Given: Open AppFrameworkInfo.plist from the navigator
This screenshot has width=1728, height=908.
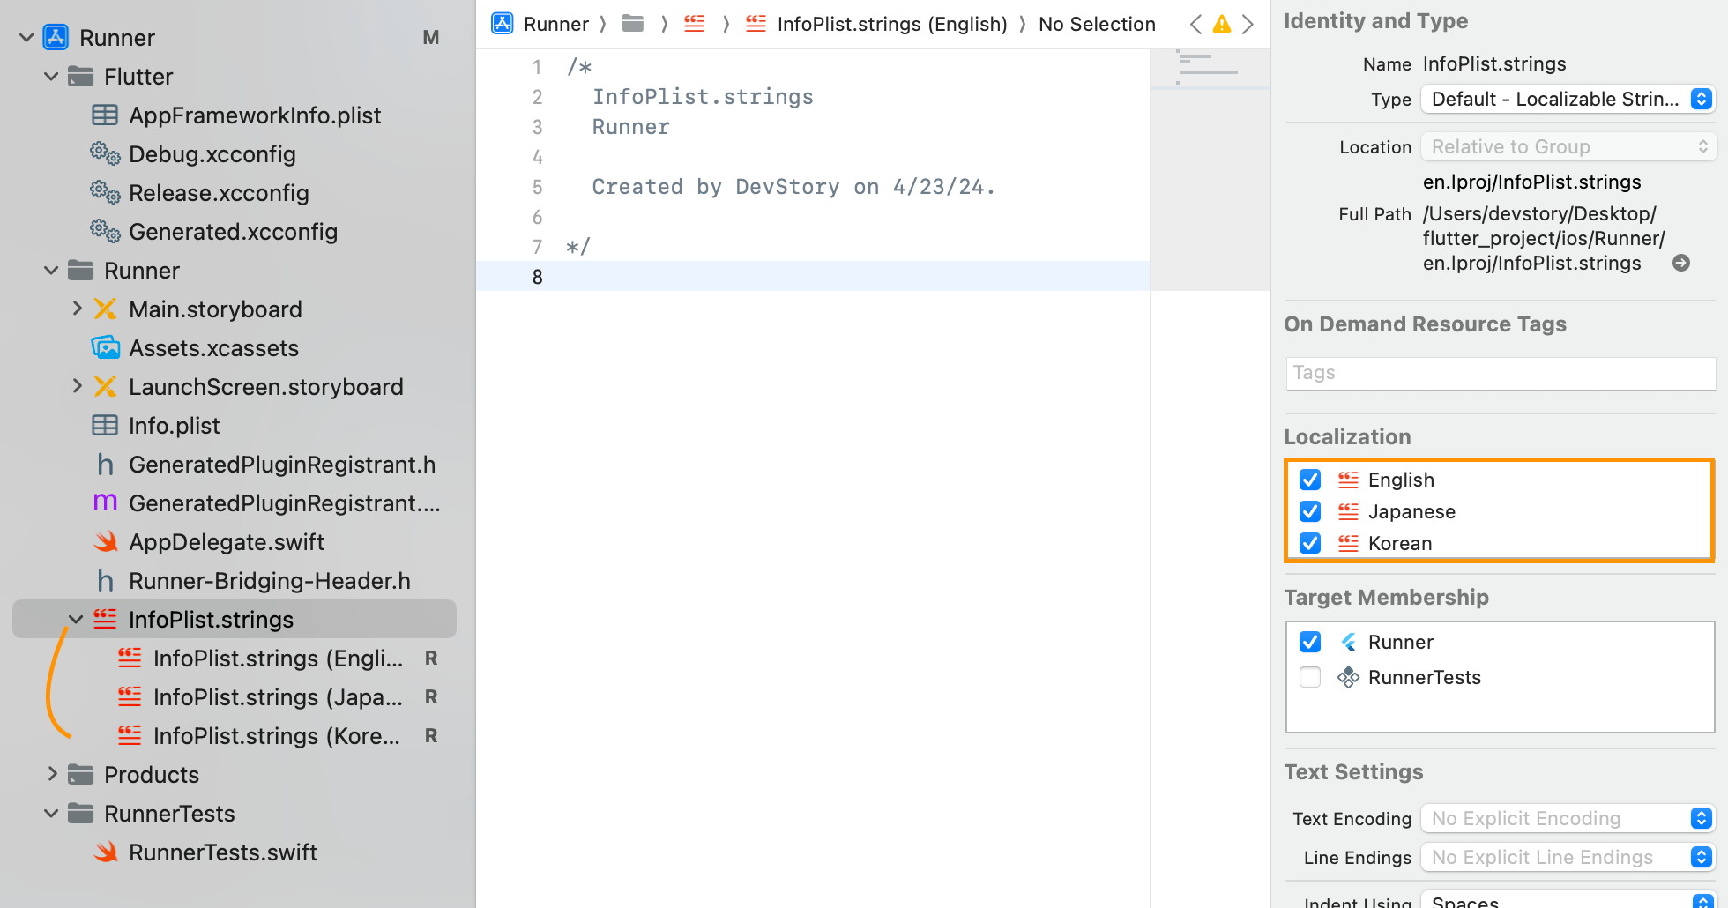Looking at the screenshot, I should point(254,115).
